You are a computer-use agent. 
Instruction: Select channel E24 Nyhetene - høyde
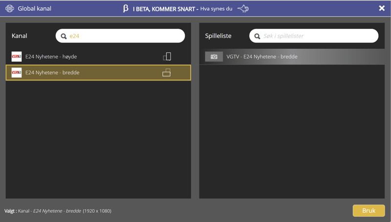tap(98, 57)
